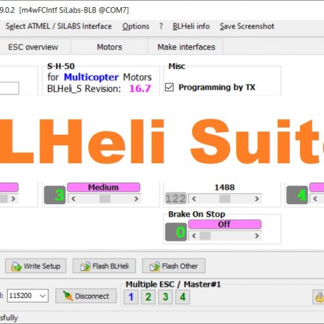Click the 1488 slider thumb
The height and width of the screenshot is (324, 324).
point(225,198)
